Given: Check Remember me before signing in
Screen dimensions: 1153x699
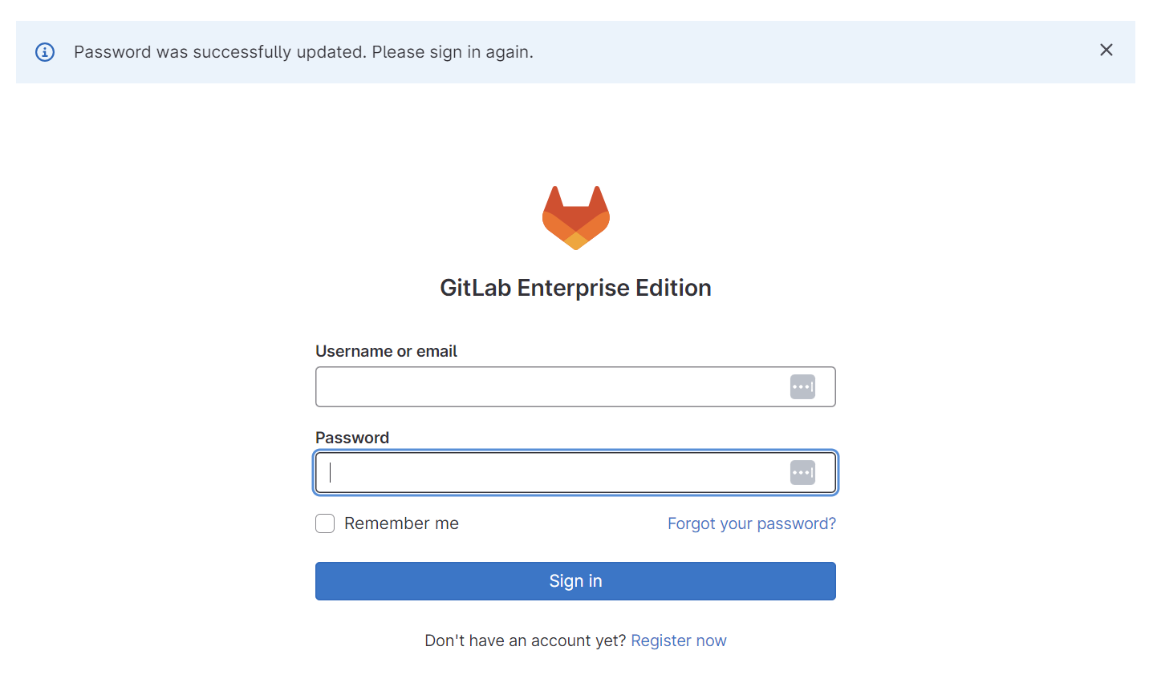Looking at the screenshot, I should click(324, 523).
